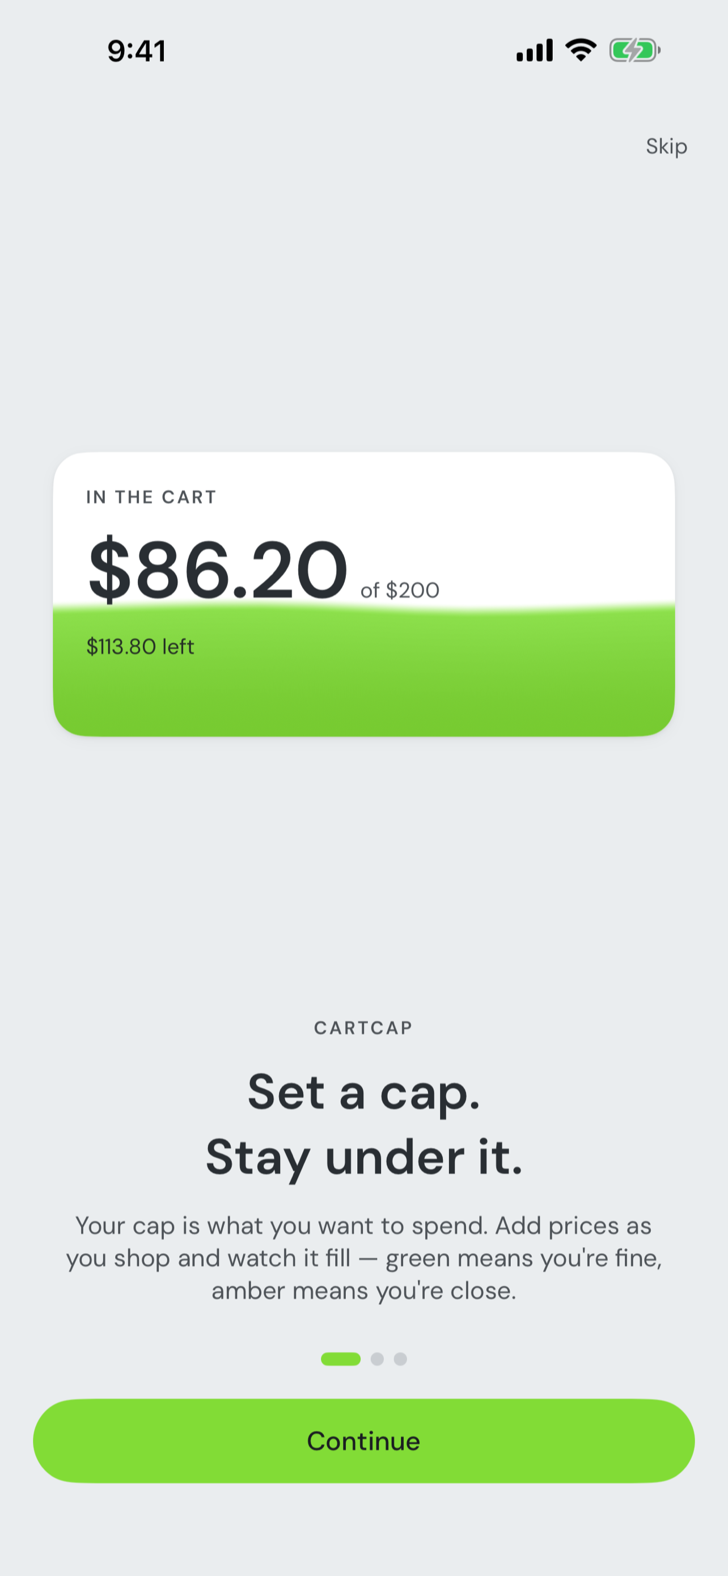Tap the description paragraph about your cap
728x1576 pixels.
pos(365,1258)
